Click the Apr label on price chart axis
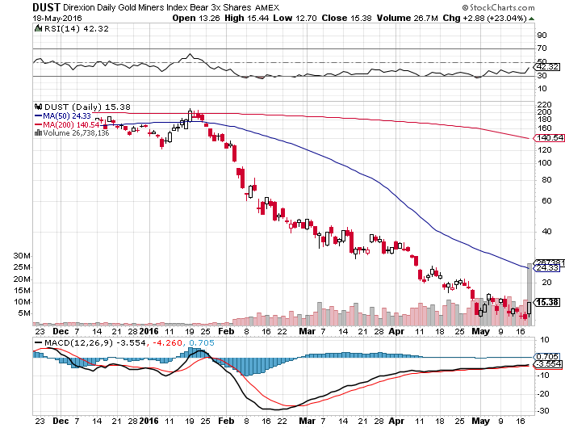 pos(396,331)
